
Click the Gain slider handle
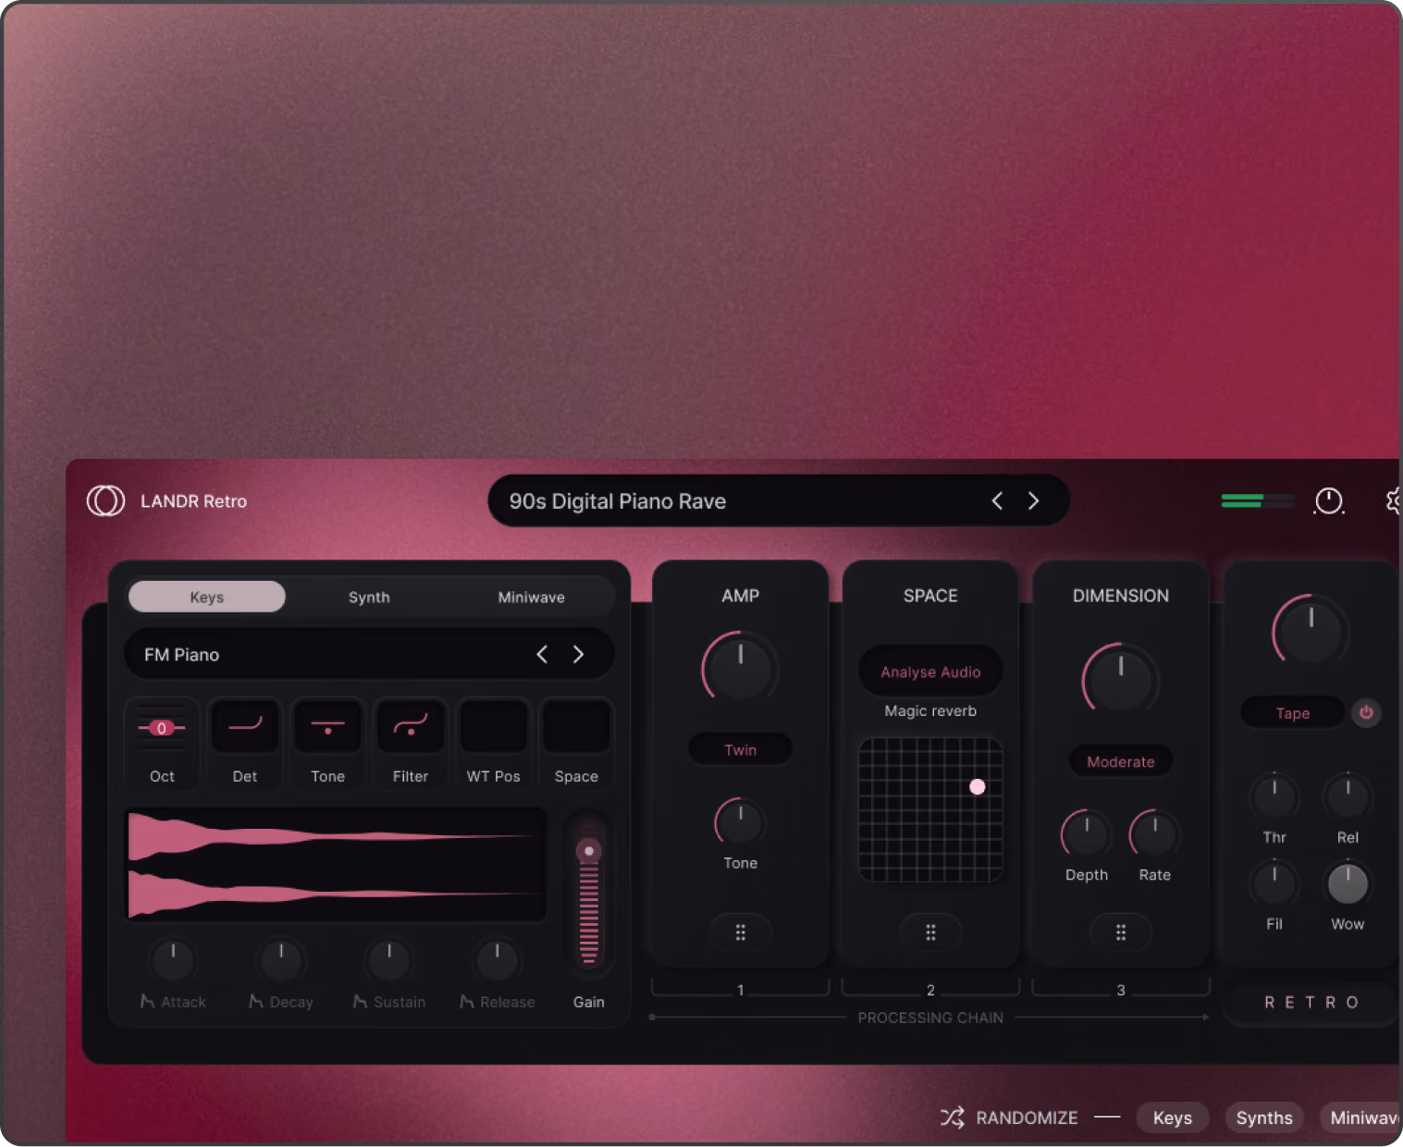(588, 851)
